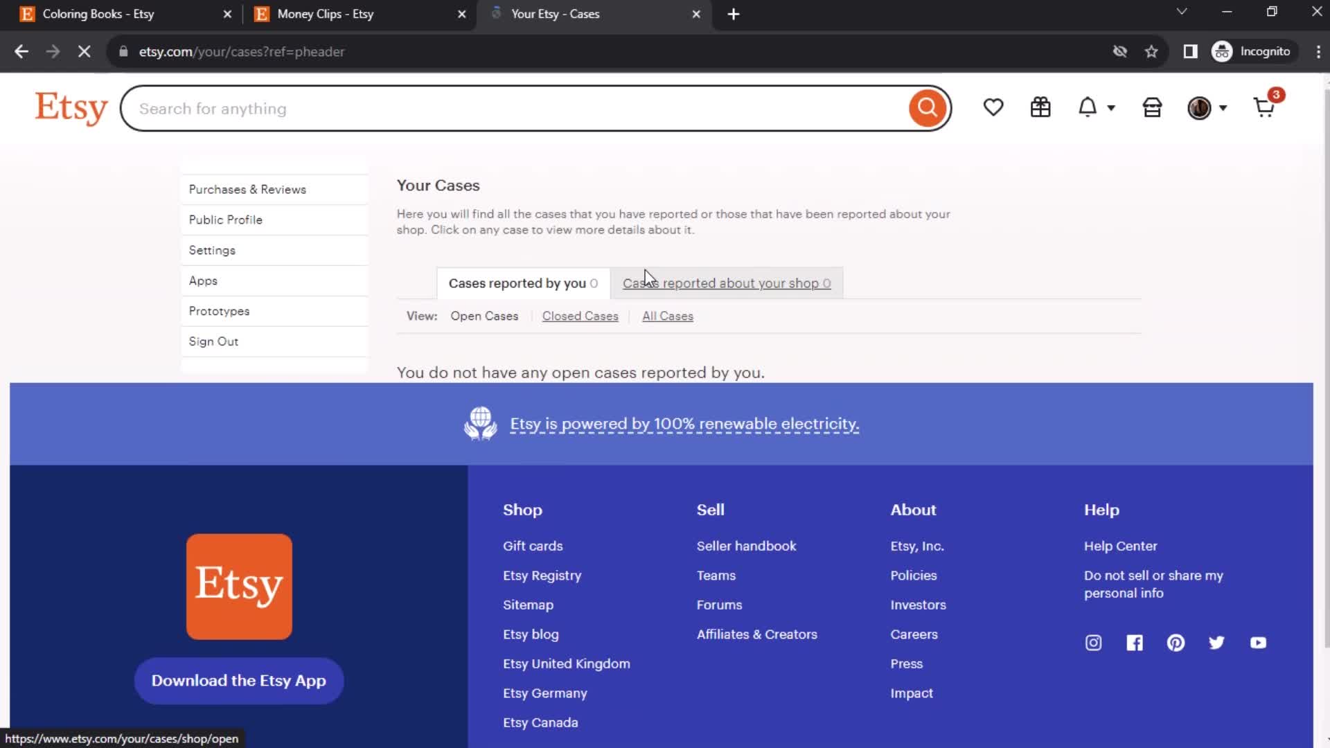Image resolution: width=1330 pixels, height=748 pixels.
Task: Open Etsy Twitter icon
Action: [x=1216, y=643]
